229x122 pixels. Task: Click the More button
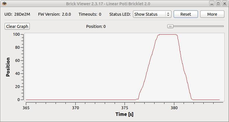(x=212, y=14)
